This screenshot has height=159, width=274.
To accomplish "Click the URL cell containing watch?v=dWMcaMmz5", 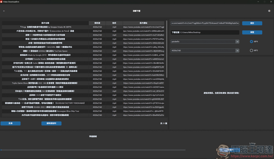I will pos(144,31).
